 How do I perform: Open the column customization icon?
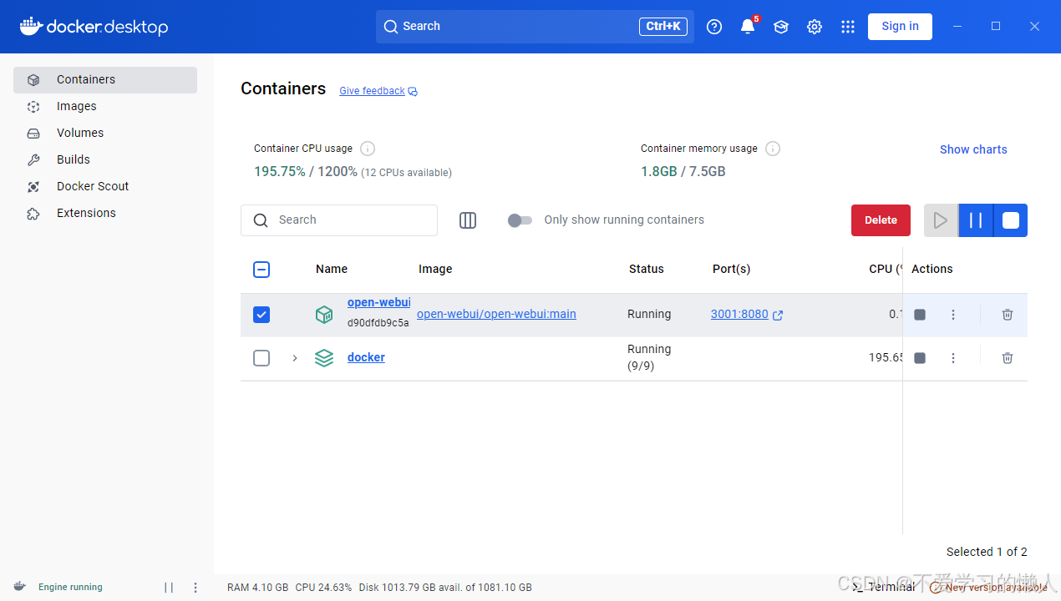pos(468,220)
